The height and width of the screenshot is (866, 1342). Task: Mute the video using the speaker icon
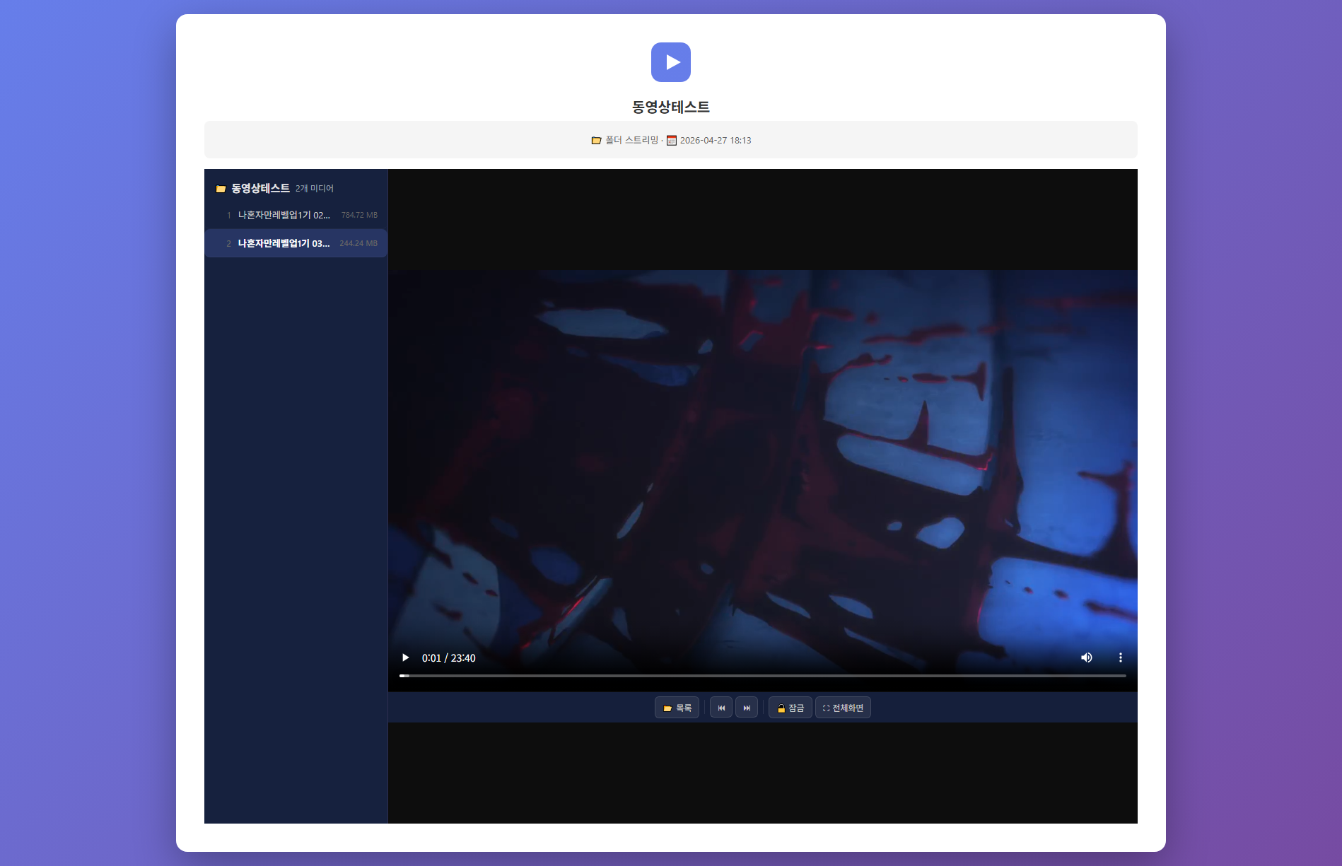[1086, 657]
